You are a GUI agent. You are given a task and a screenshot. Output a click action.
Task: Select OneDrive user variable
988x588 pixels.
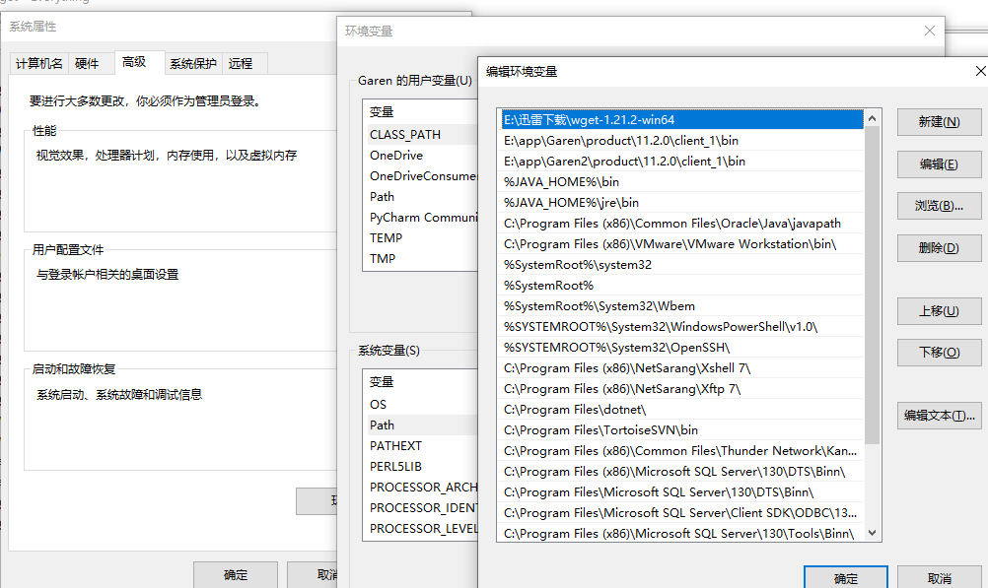421,156
